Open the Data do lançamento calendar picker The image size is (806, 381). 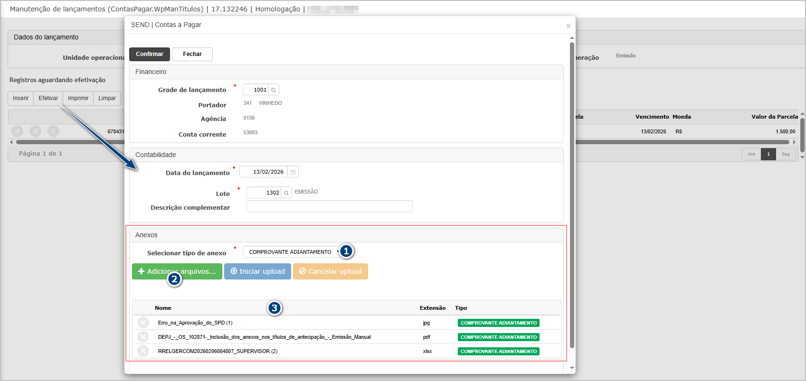pyautogui.click(x=293, y=172)
